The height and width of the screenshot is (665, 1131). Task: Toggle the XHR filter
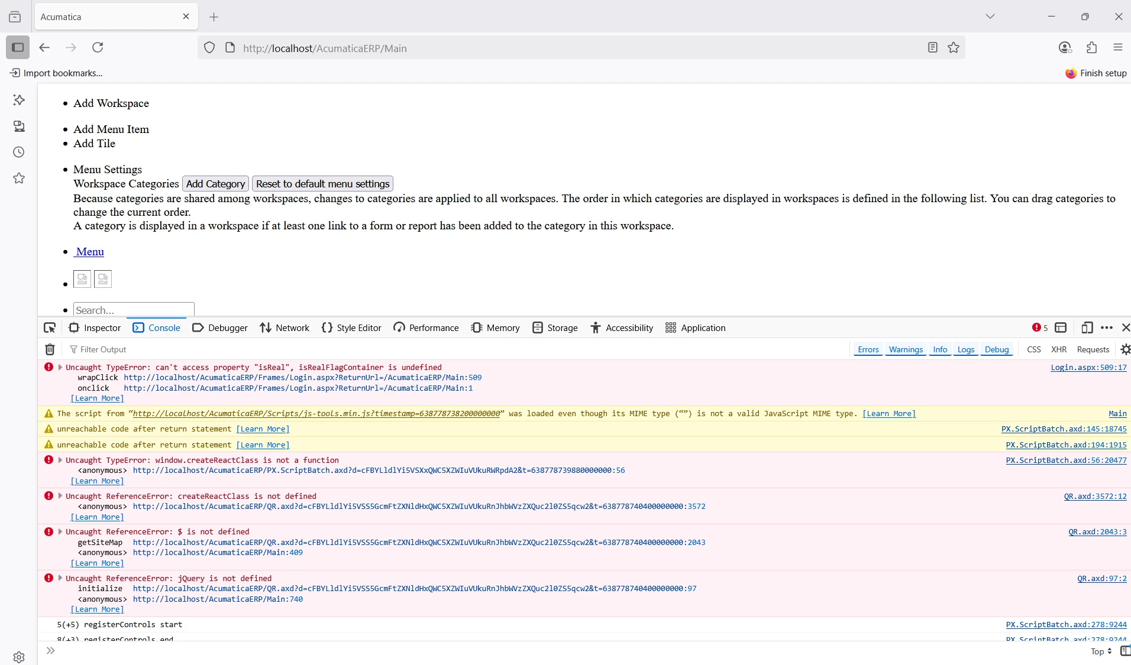tap(1059, 349)
